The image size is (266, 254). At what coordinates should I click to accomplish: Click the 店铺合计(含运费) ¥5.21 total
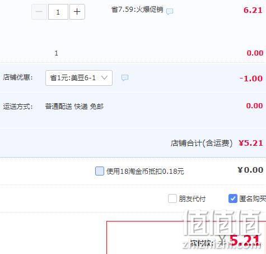tap(217, 143)
